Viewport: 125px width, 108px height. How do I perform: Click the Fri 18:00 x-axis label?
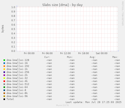click(84, 53)
